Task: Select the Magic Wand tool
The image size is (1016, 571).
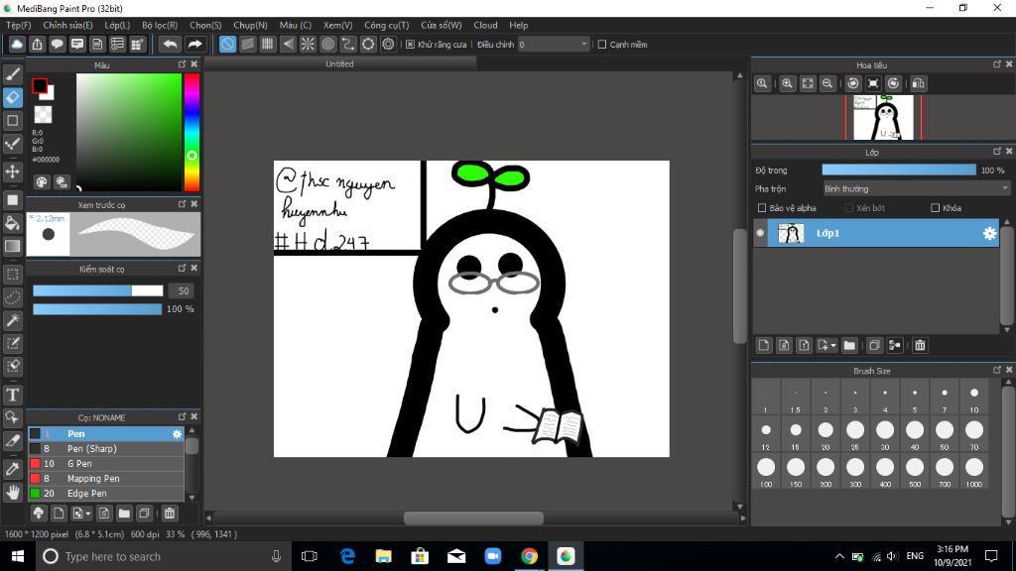Action: [x=12, y=320]
